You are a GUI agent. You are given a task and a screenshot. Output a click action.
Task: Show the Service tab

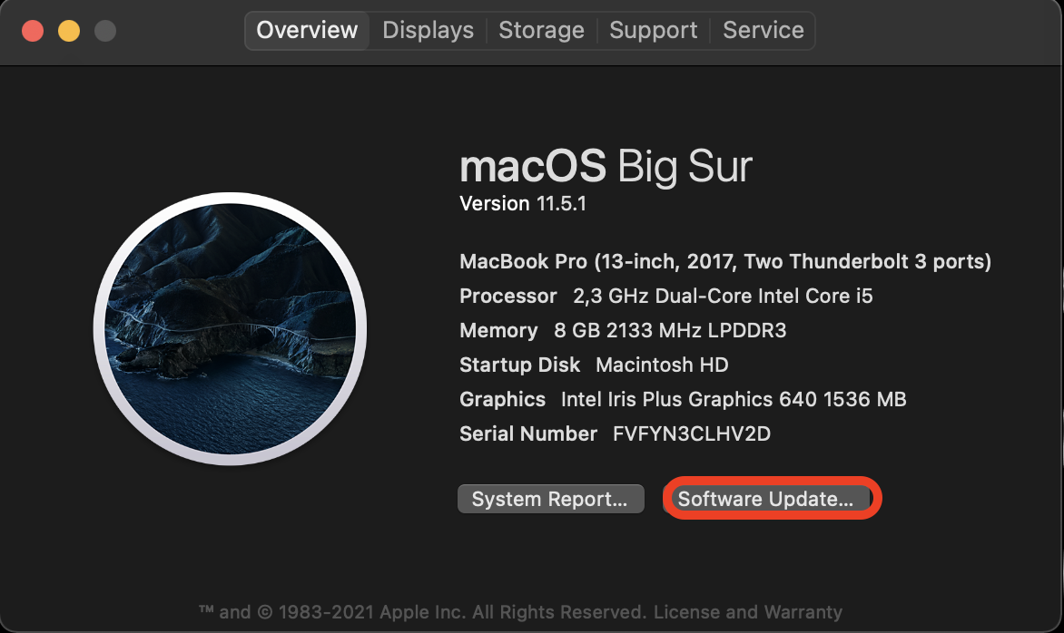(763, 31)
